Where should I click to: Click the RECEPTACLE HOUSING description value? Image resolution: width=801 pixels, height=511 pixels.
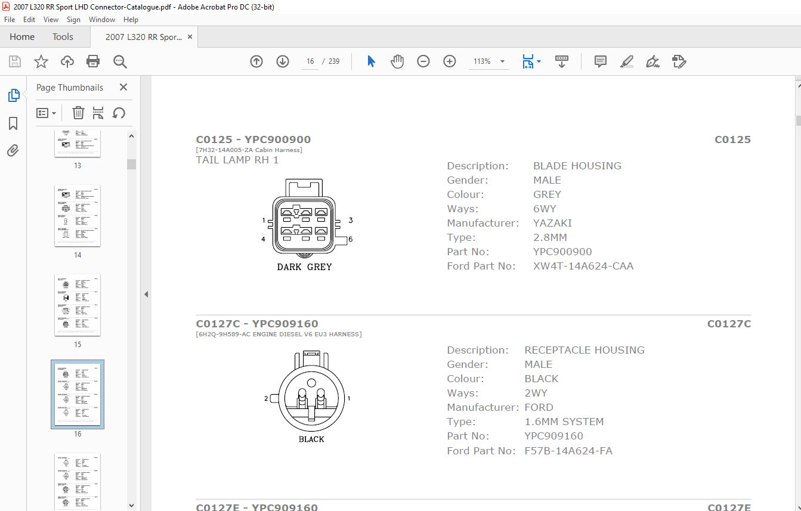tap(584, 350)
